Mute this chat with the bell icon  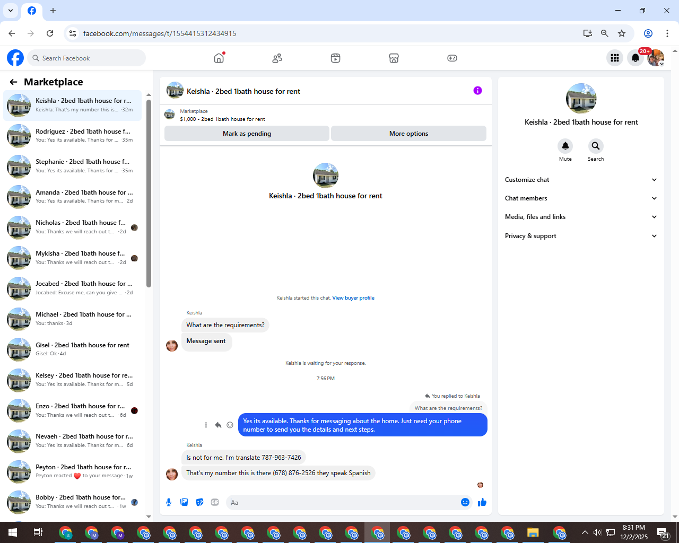point(565,146)
